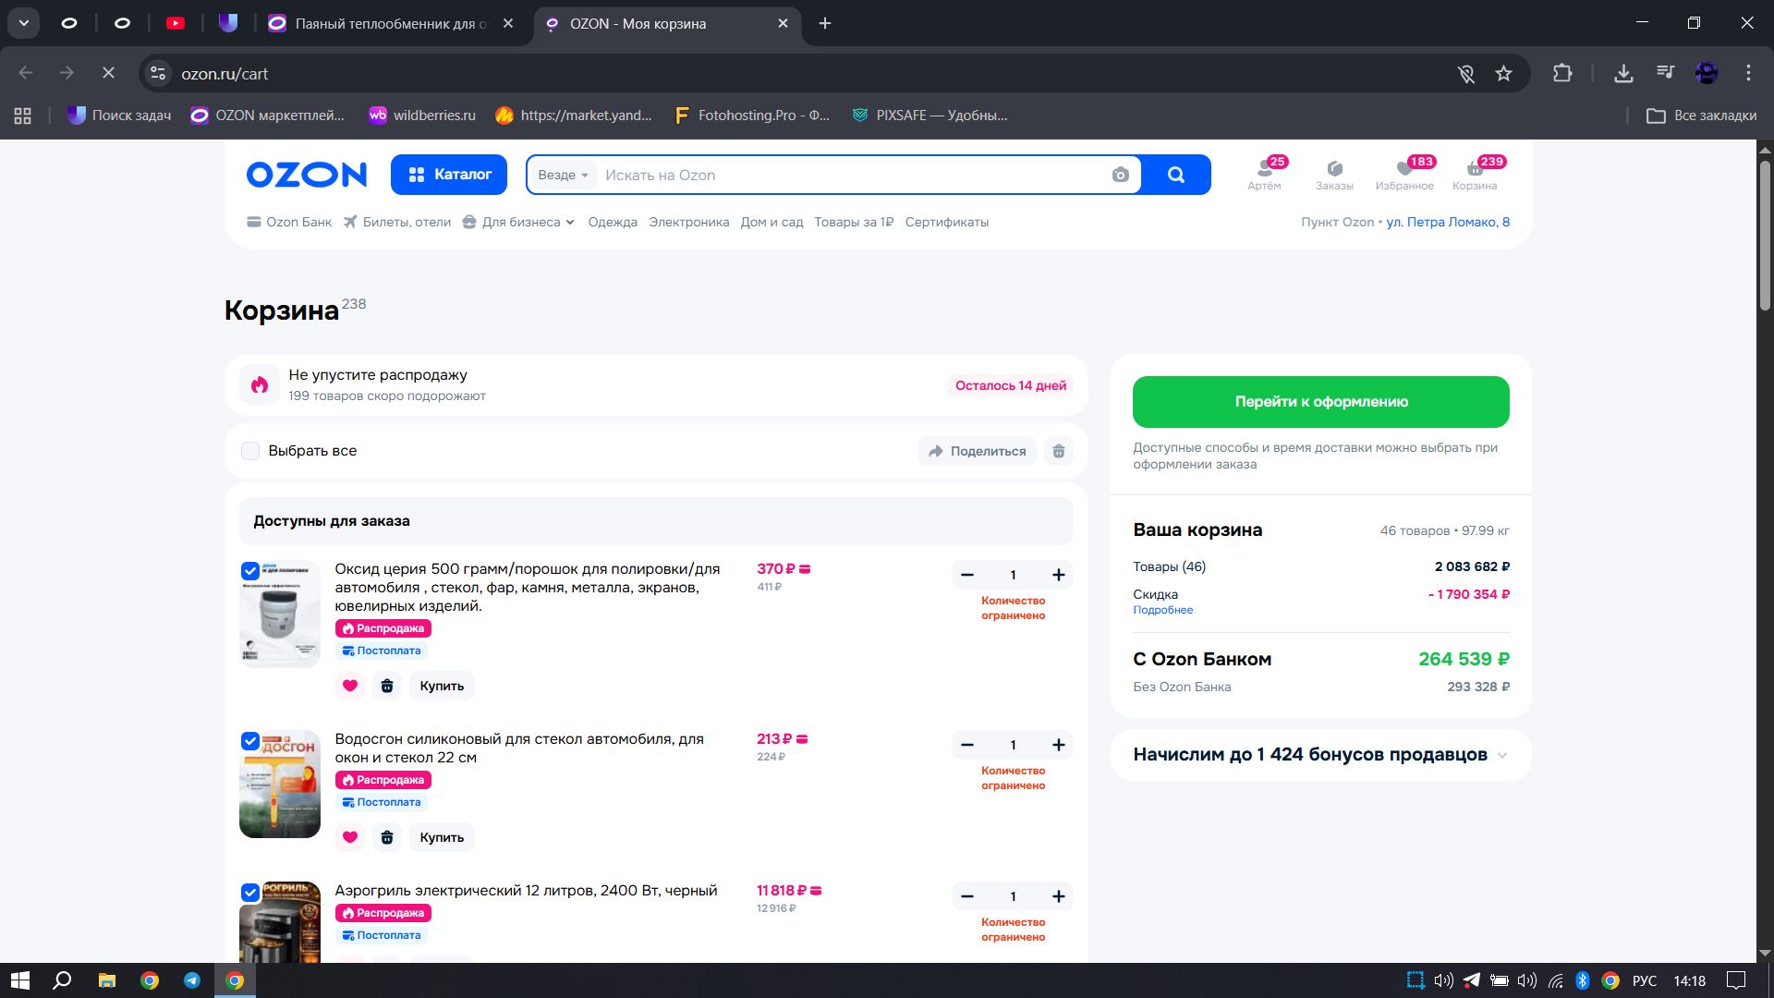This screenshot has height=998, width=1774.
Task: Switch to Паяный теплообменник browser tab
Action: (x=390, y=24)
